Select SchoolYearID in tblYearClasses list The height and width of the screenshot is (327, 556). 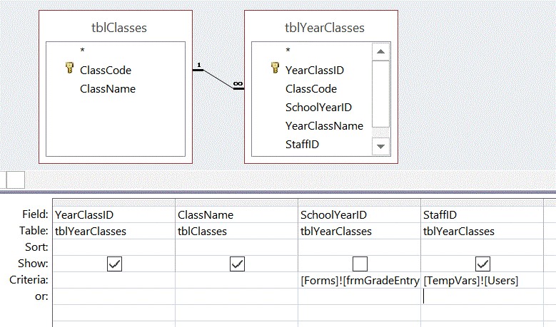coord(318,108)
